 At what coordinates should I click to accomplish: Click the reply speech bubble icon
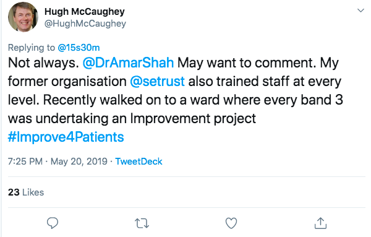pos(53,223)
